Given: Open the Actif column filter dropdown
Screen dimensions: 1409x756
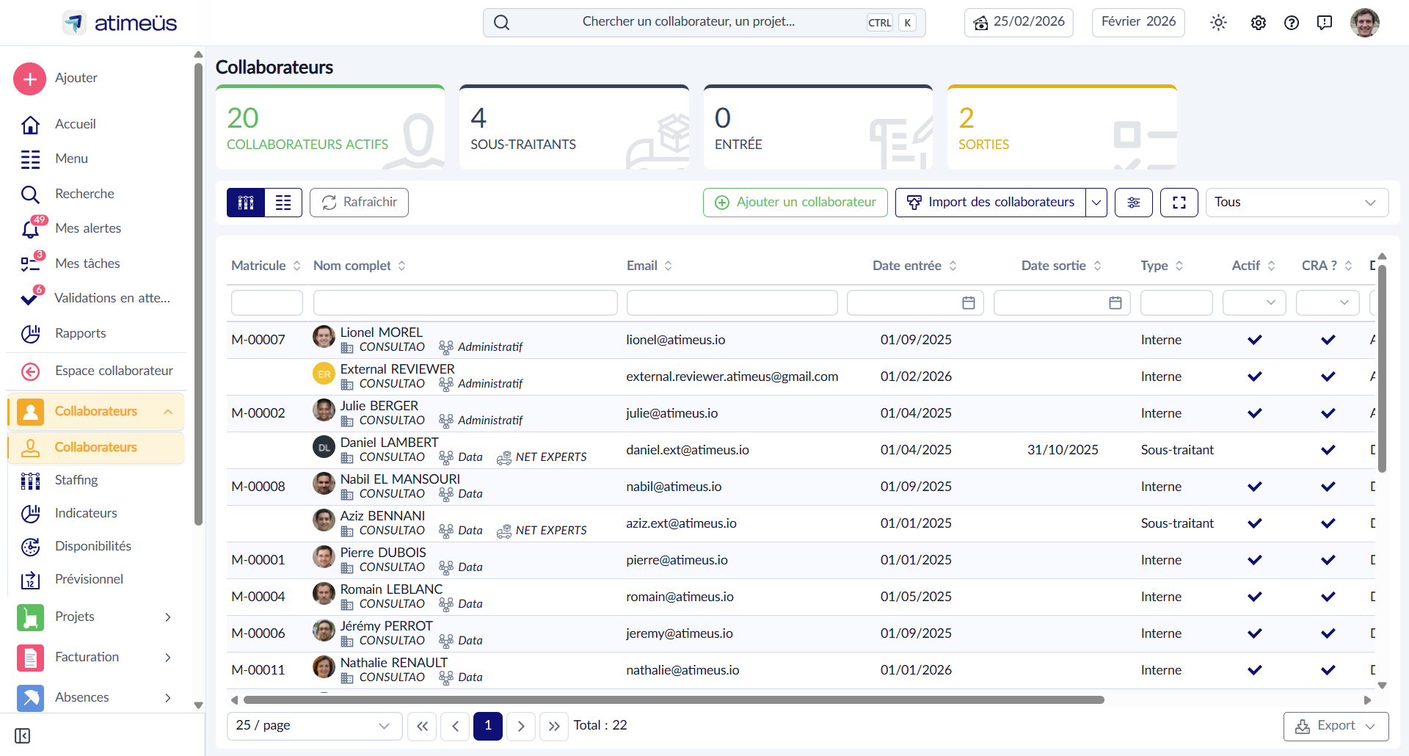Looking at the screenshot, I should 1254,302.
